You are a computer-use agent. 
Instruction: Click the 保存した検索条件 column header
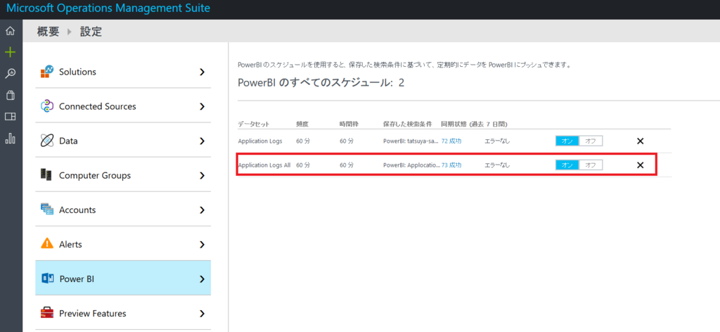coord(407,124)
